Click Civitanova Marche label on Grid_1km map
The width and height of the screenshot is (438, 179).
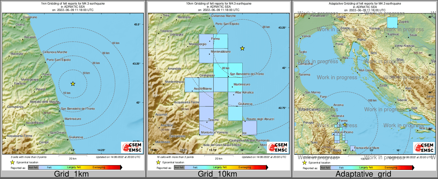[x=55, y=52]
